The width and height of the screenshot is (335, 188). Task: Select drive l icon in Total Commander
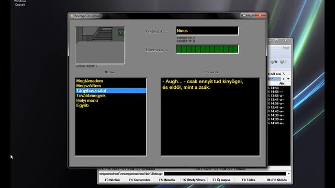283,62
